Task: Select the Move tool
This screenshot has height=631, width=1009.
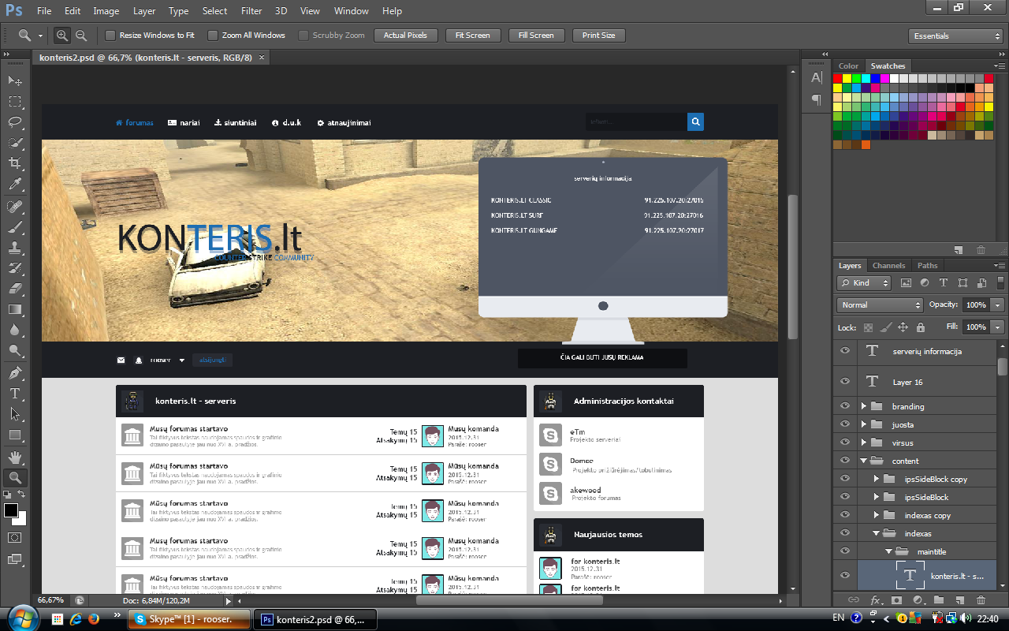Action: [x=14, y=80]
